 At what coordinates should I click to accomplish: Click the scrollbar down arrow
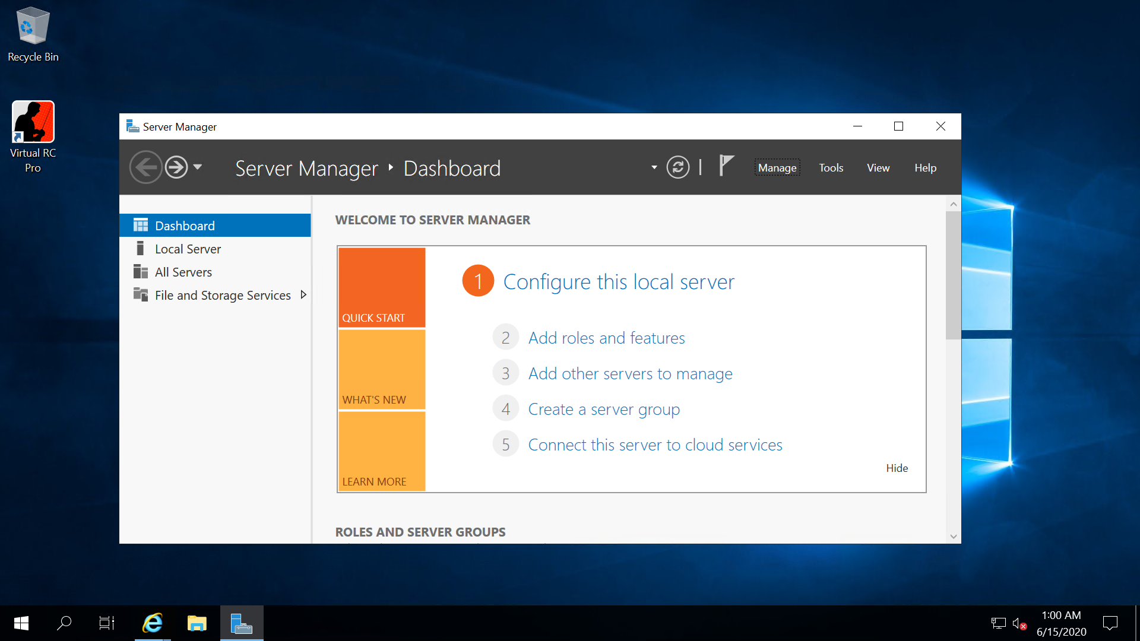pyautogui.click(x=953, y=537)
